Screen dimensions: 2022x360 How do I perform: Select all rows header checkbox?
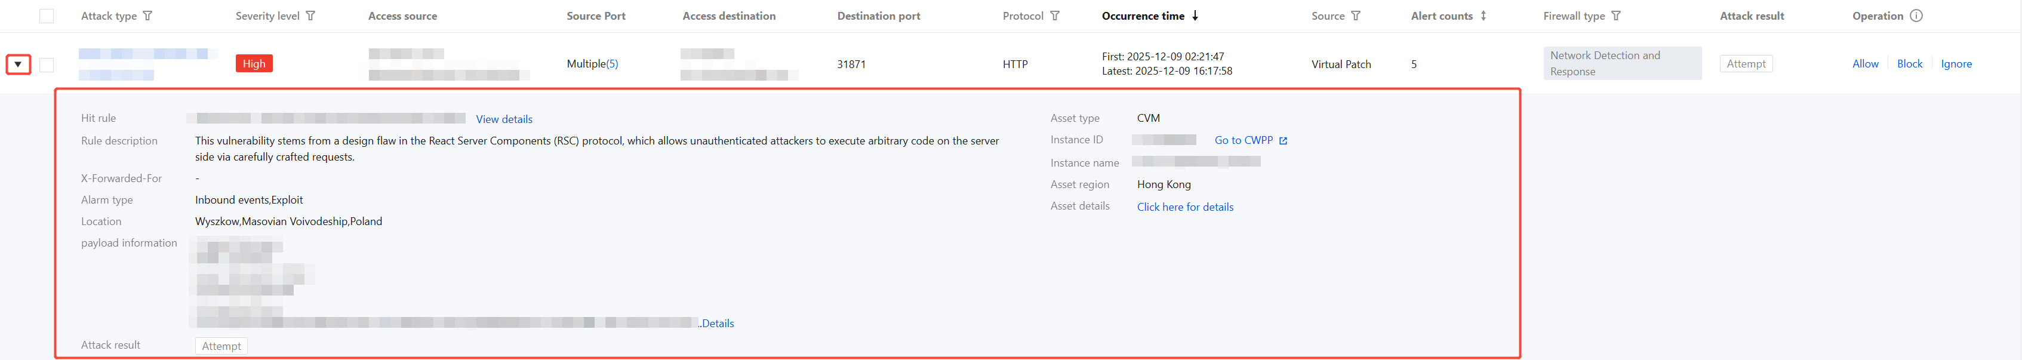pos(47,17)
